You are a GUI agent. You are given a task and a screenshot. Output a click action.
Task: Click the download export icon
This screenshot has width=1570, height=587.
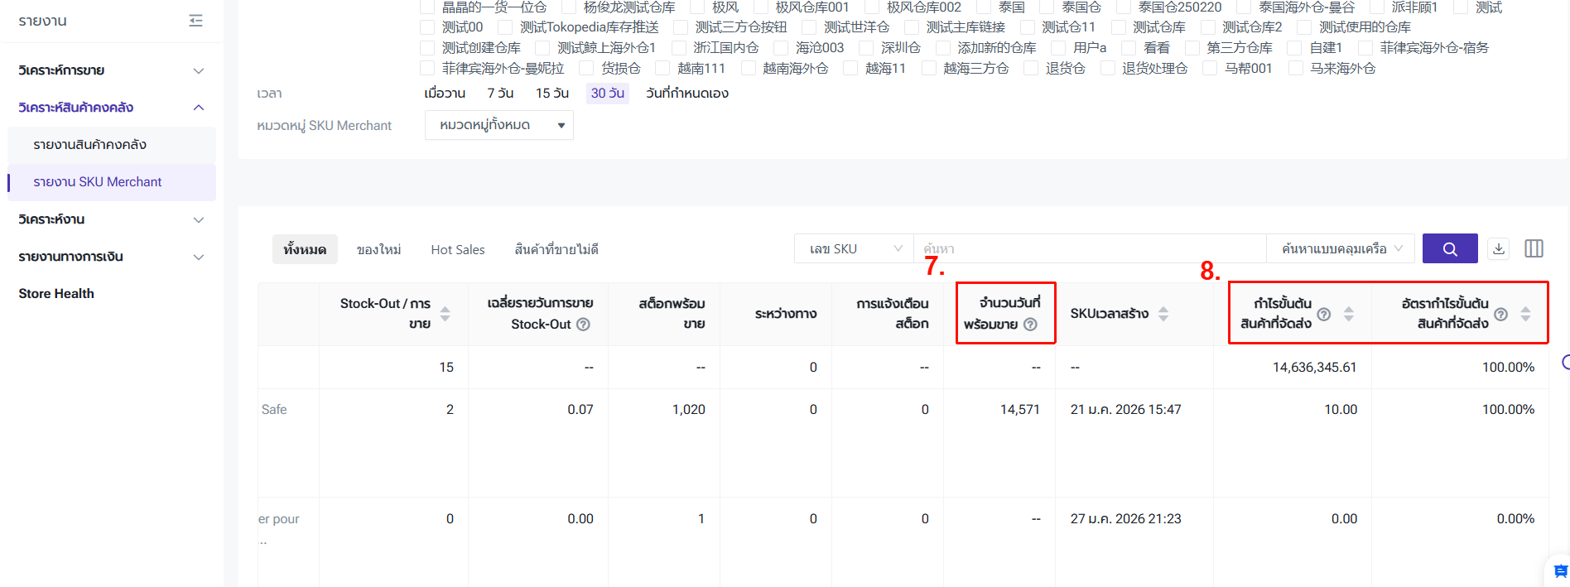tap(1498, 248)
